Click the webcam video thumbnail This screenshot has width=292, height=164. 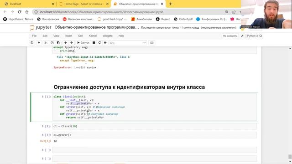point(266,14)
